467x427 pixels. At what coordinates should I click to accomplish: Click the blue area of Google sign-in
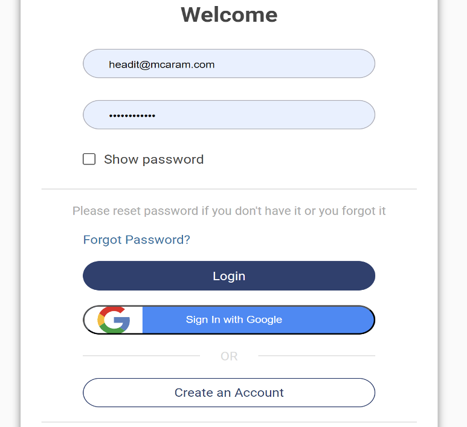click(x=326, y=319)
